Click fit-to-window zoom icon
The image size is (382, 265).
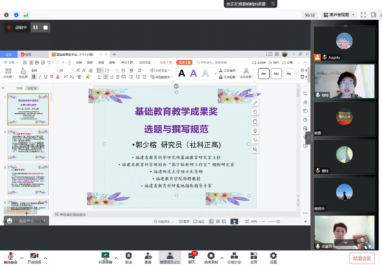point(247,222)
